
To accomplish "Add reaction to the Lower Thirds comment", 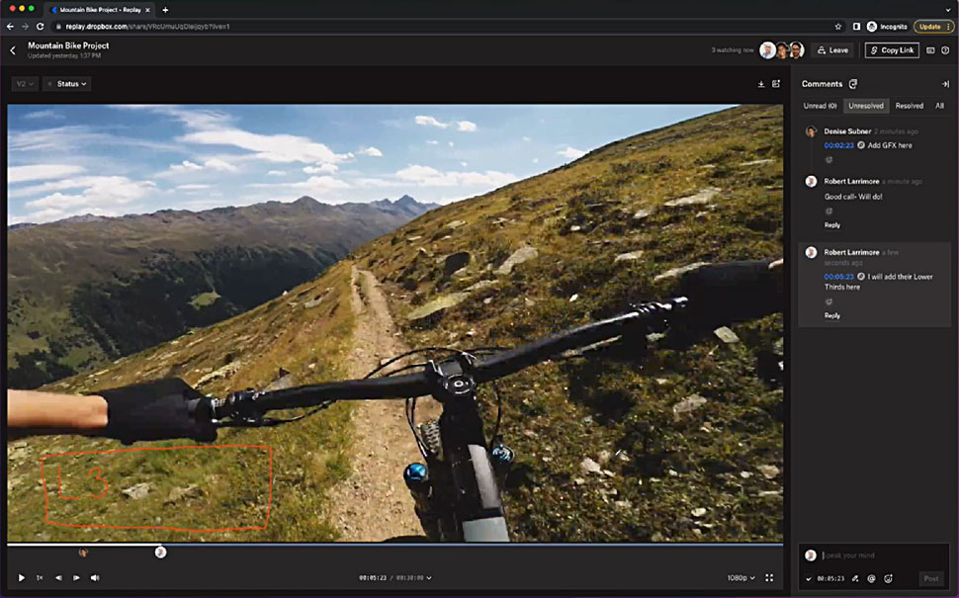I will (x=828, y=301).
